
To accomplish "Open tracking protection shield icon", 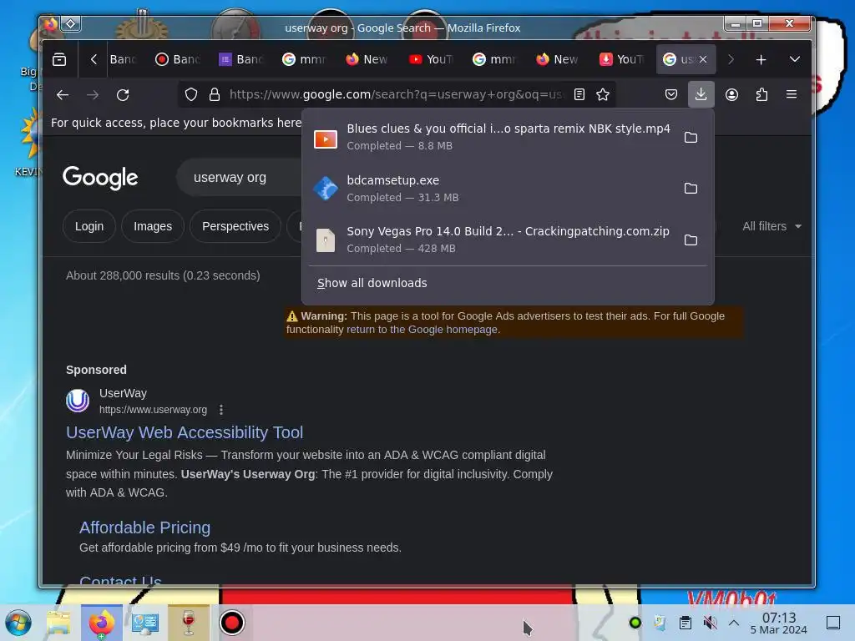I will point(191,95).
